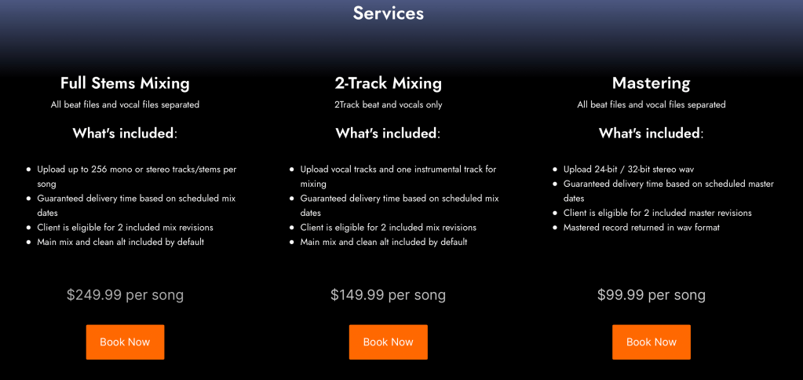This screenshot has height=380, width=803.
Task: Select the '2Track beat and vocals only' subtitle
Action: point(388,104)
